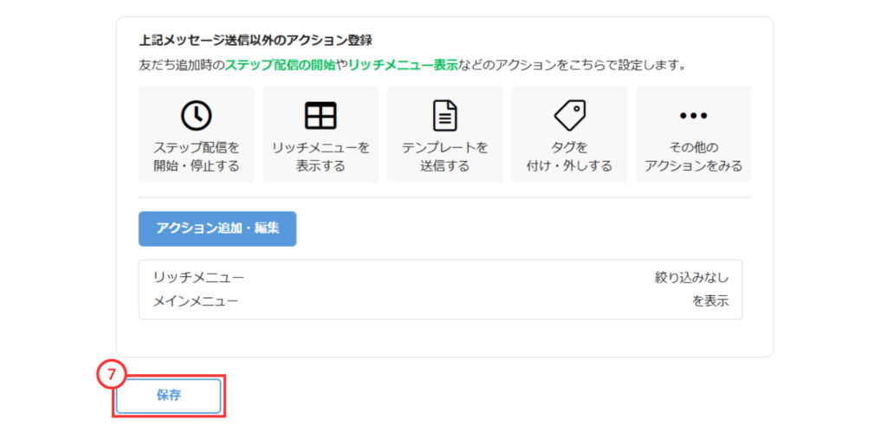Viewport: 887px width, 432px height.
Task: Click the 保存 button
Action: (169, 396)
